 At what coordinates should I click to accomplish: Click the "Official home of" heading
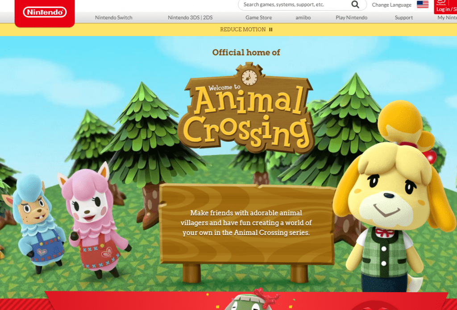click(246, 53)
